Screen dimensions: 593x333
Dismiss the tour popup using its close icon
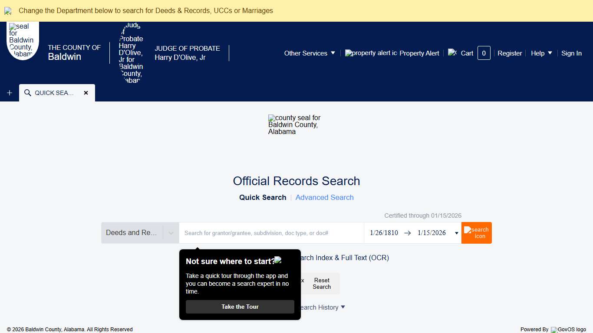[x=278, y=260]
